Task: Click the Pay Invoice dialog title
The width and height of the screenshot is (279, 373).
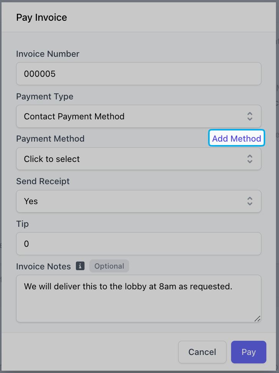Action: pos(42,18)
